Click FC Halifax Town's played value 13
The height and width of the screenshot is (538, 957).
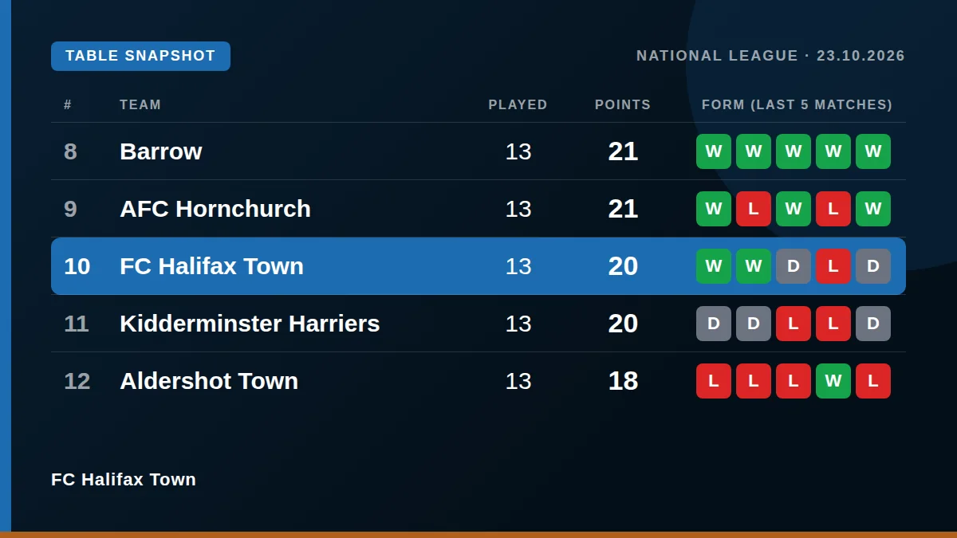[518, 266]
